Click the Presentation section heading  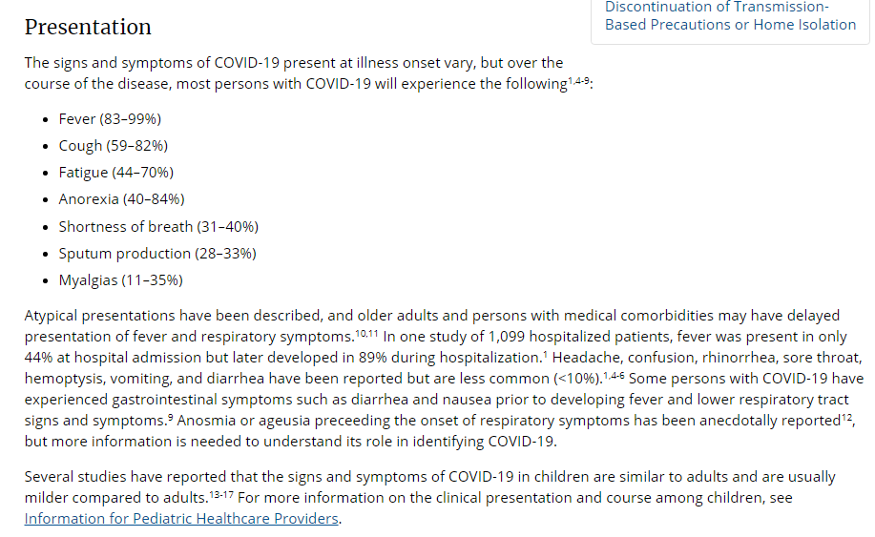(x=88, y=27)
